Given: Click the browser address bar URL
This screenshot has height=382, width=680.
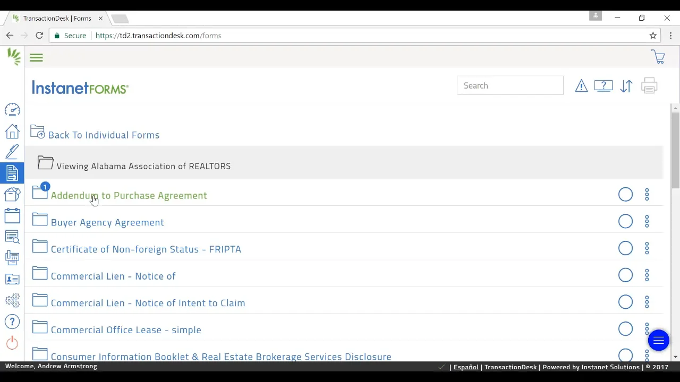Looking at the screenshot, I should [158, 36].
